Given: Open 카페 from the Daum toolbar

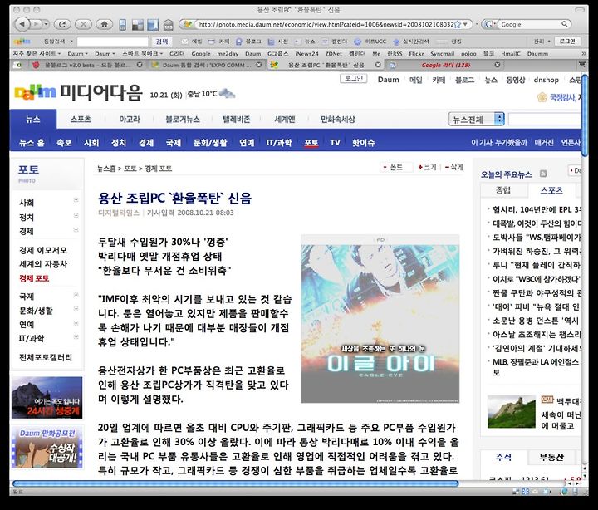Looking at the screenshot, I should [219, 42].
